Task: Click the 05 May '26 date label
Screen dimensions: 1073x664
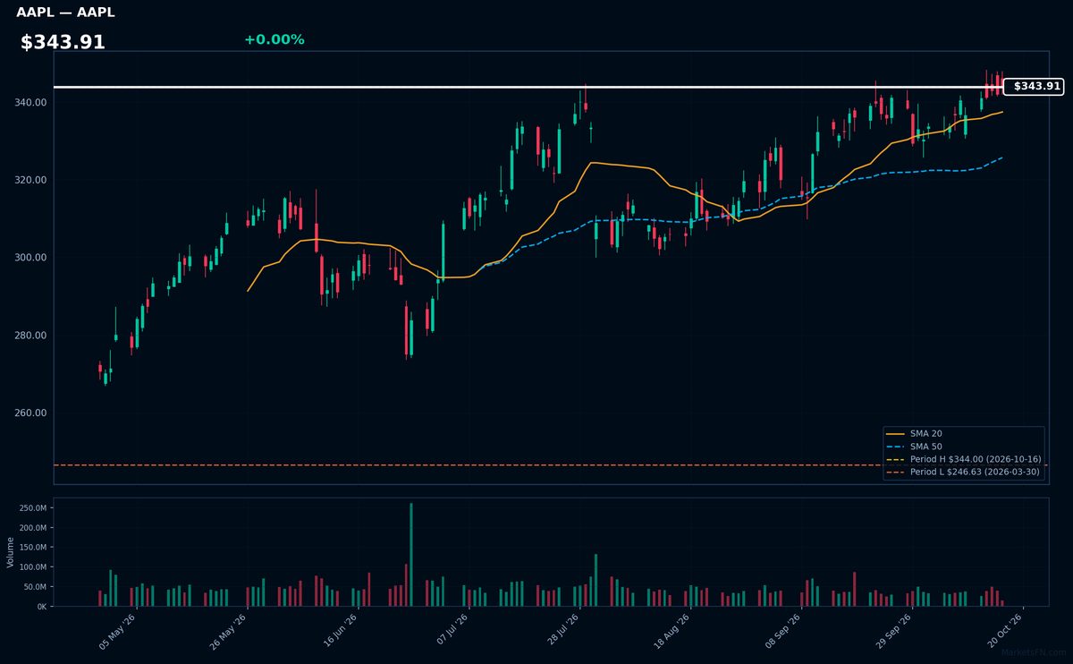Action: [118, 631]
